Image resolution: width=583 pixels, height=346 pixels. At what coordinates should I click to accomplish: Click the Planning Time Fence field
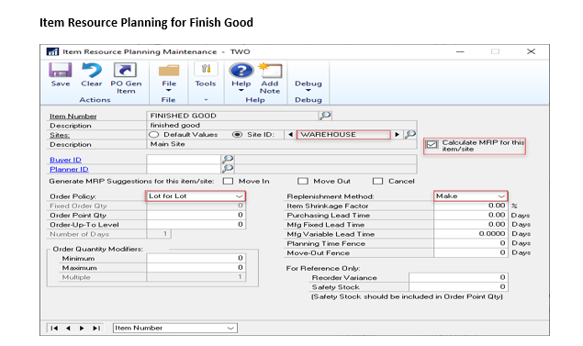pyautogui.click(x=470, y=243)
